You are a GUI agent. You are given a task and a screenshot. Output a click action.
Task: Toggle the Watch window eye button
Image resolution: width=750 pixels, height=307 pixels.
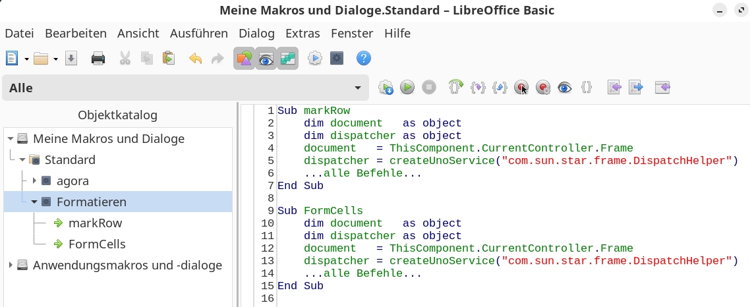point(266,59)
